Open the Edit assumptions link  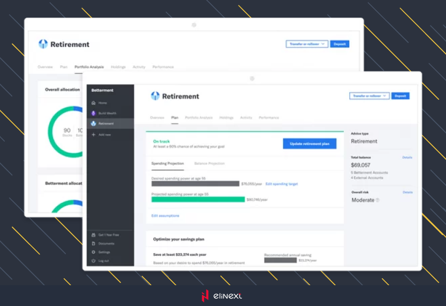(x=165, y=216)
